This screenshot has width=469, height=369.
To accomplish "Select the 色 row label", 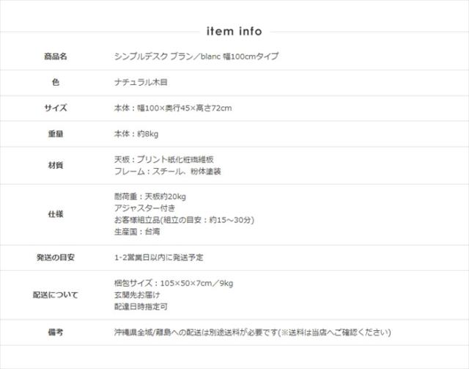I will coord(56,82).
